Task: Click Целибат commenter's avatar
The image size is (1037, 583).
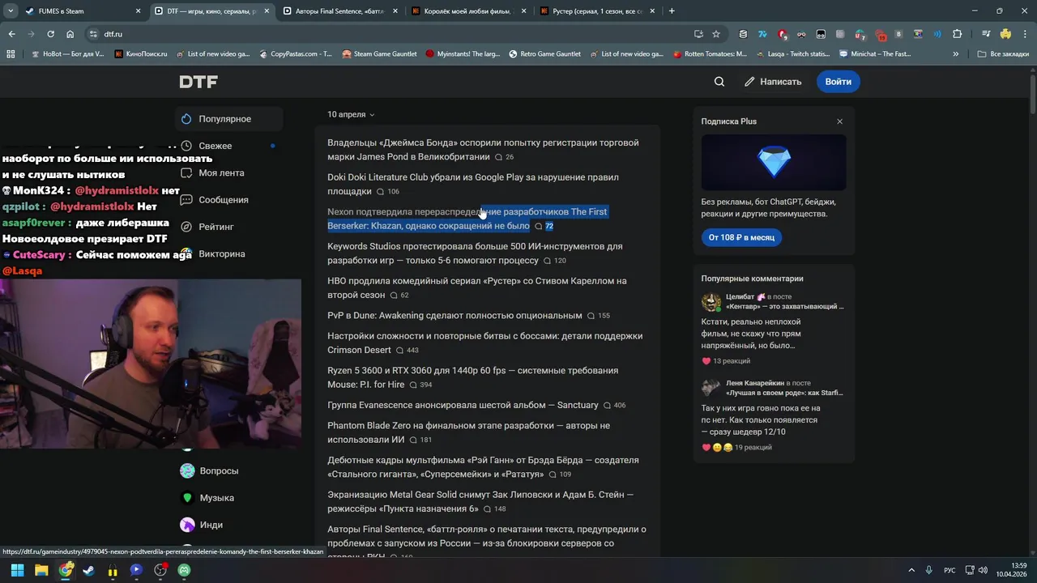Action: [711, 302]
